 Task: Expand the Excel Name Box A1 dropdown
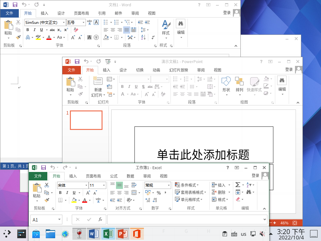(x=59, y=219)
